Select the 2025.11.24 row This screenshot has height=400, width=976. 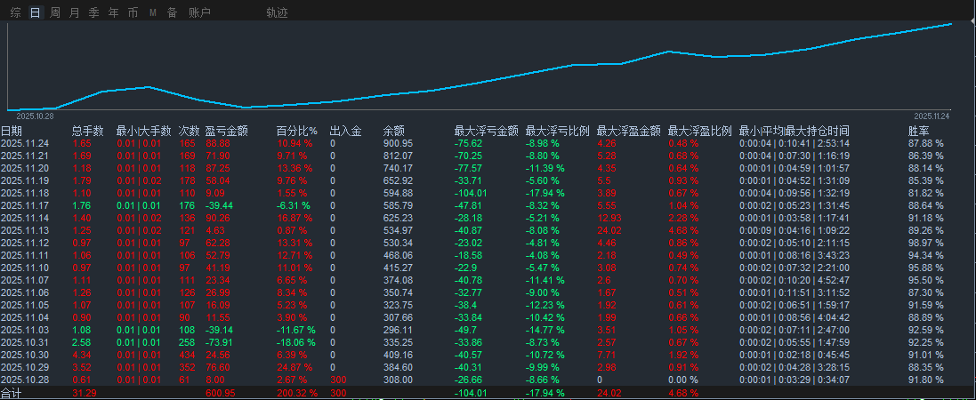point(488,143)
